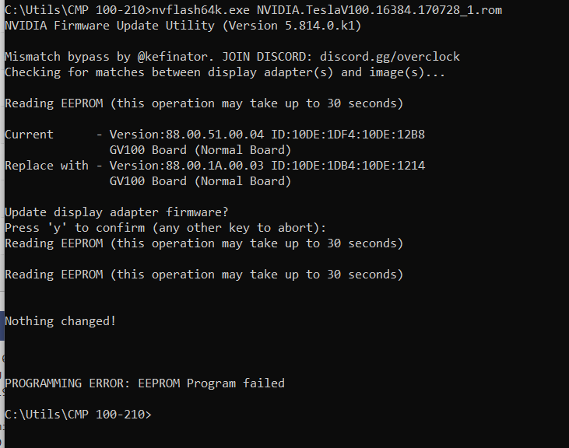Click the empty command prompt at the bottom
This screenshot has height=448, width=569.
pyautogui.click(x=78, y=415)
